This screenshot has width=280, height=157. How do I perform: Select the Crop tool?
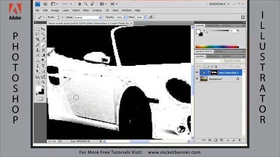(37, 39)
